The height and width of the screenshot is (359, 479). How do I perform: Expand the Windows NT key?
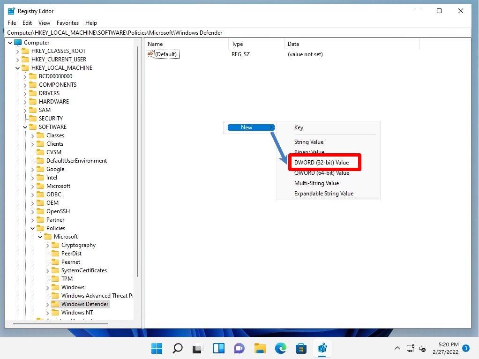pyautogui.click(x=47, y=313)
